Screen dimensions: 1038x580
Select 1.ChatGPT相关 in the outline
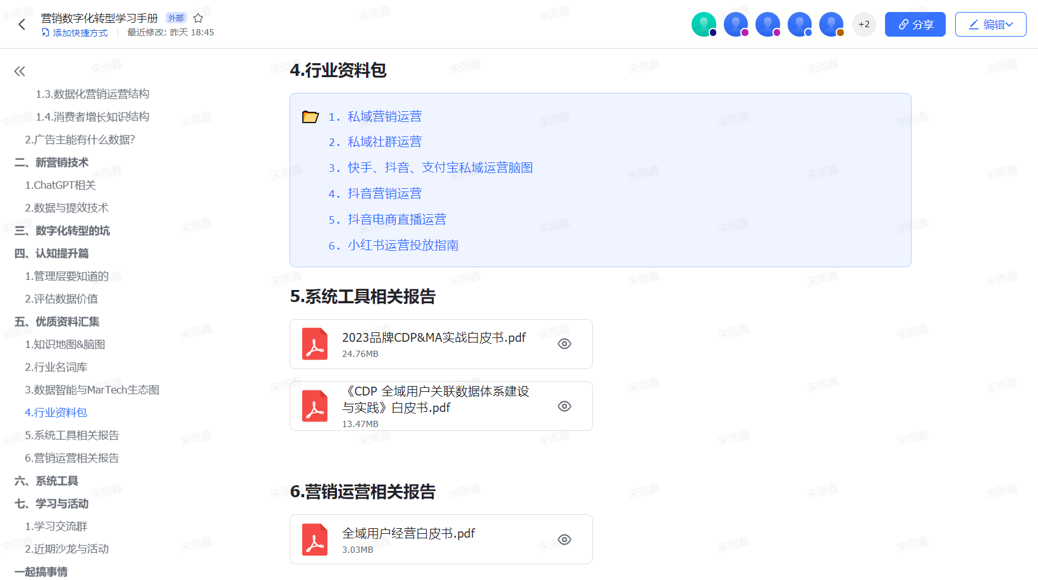[60, 185]
